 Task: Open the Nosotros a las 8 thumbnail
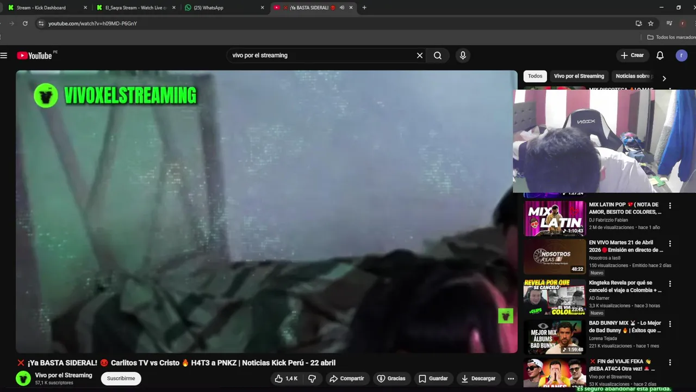tap(554, 256)
